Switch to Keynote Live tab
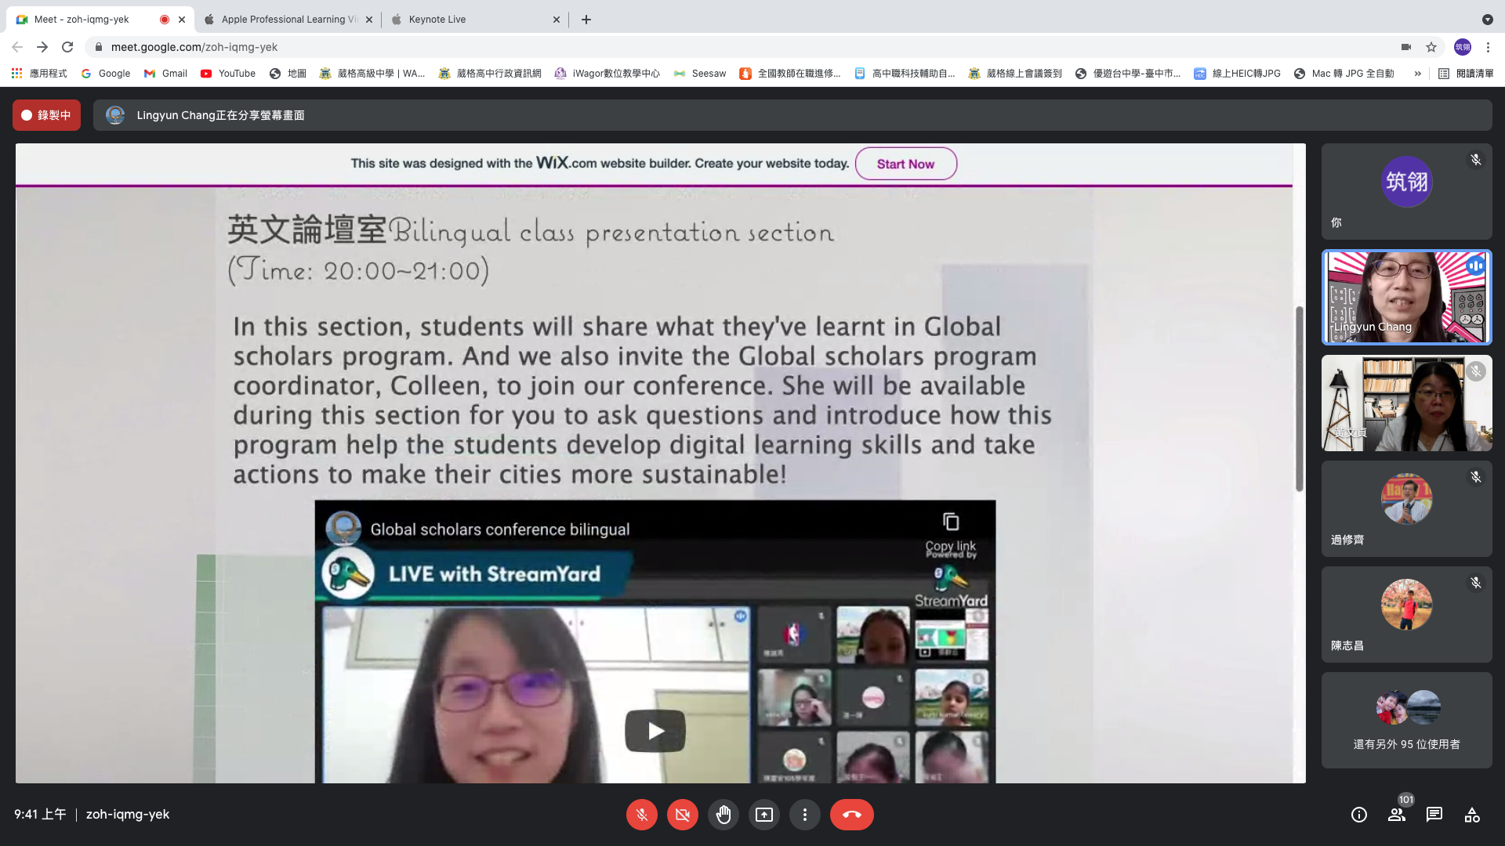 coord(437,20)
